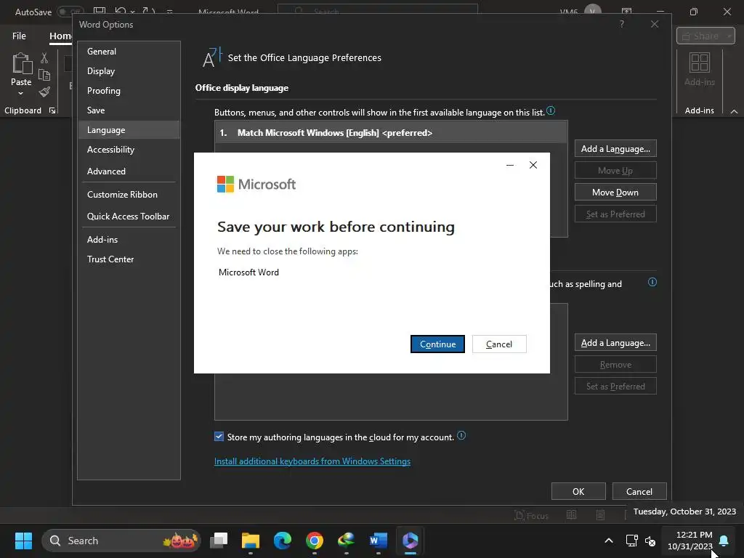Screen dimensions: 744x558
Task: Click the Word Options help question mark
Action: 622,24
